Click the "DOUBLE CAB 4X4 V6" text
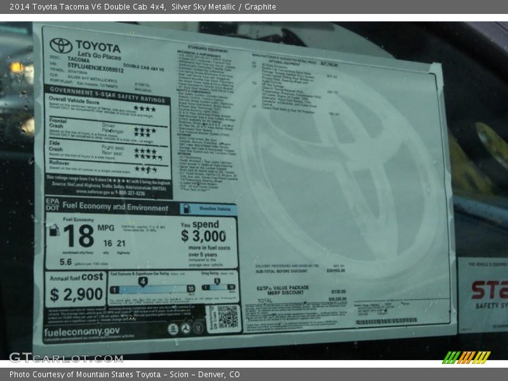The image size is (508, 381). [x=144, y=67]
